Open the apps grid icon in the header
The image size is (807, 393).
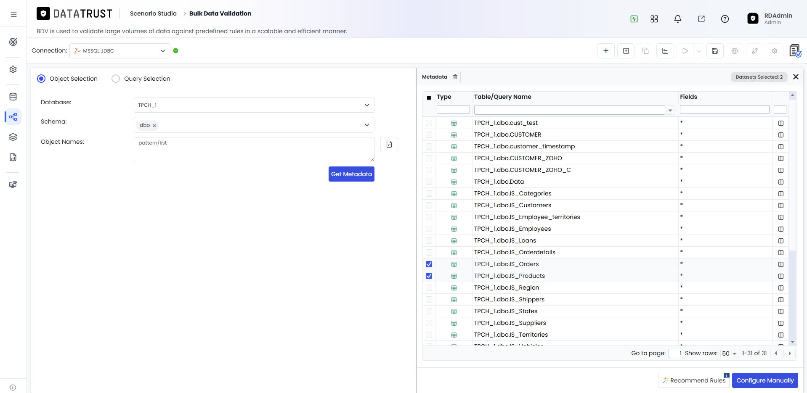pyautogui.click(x=654, y=19)
